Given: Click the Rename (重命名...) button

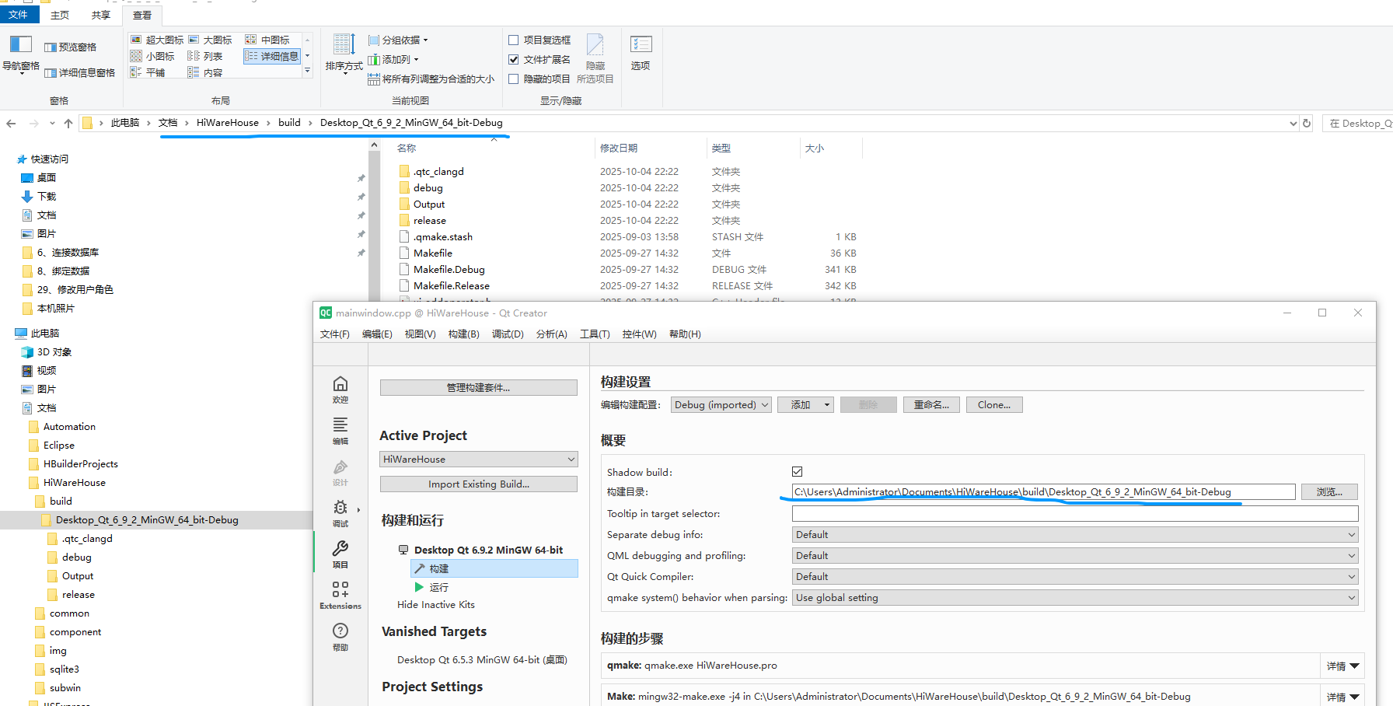Looking at the screenshot, I should point(931,404).
